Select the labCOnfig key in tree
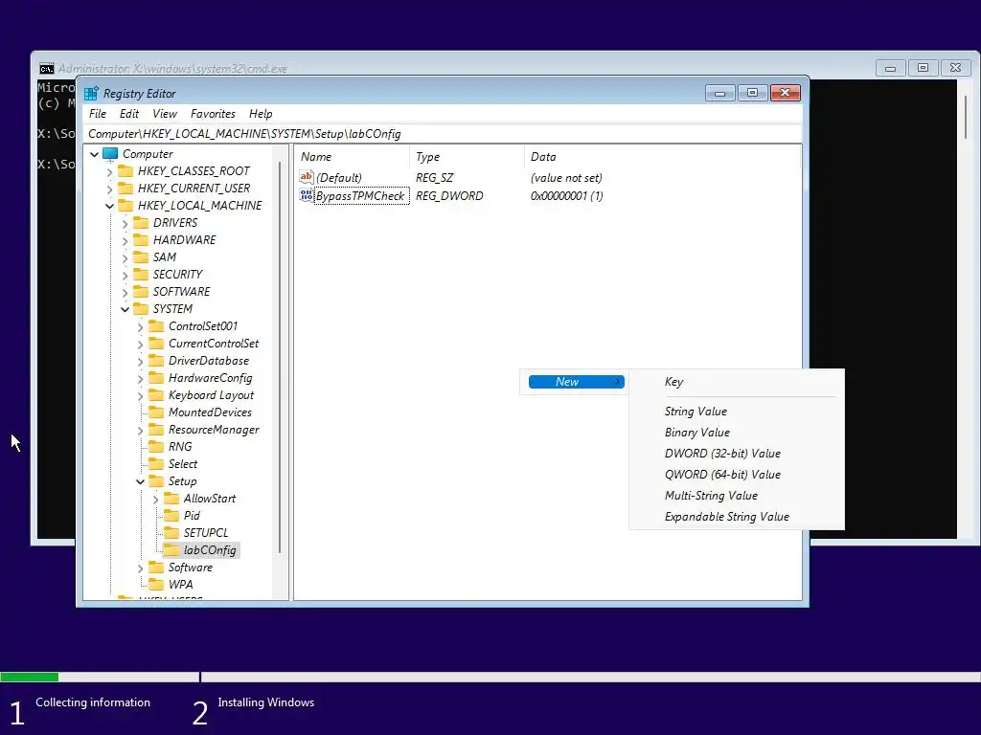Viewport: 981px width, 735px height. pos(210,550)
